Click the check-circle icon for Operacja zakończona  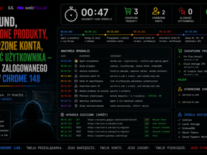click(x=76, y=101)
